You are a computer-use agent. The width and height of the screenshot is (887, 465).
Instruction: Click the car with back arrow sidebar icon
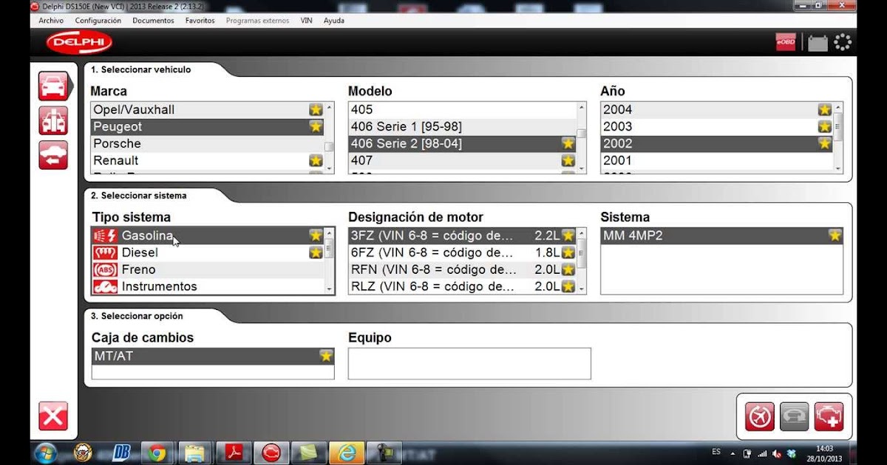[53, 156]
